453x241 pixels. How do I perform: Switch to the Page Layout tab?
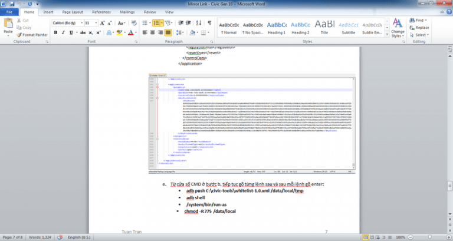pyautogui.click(x=73, y=11)
